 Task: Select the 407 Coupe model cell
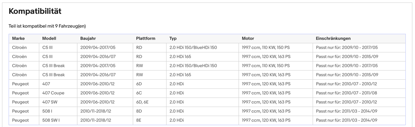coord(53,93)
